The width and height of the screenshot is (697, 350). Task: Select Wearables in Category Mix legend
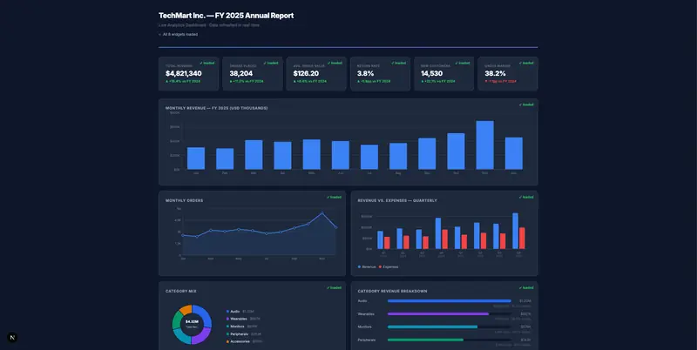coord(243,319)
